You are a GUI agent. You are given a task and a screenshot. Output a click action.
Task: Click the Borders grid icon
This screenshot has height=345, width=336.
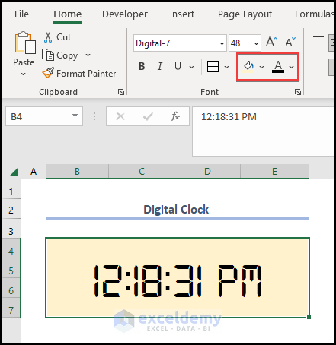pyautogui.click(x=213, y=67)
